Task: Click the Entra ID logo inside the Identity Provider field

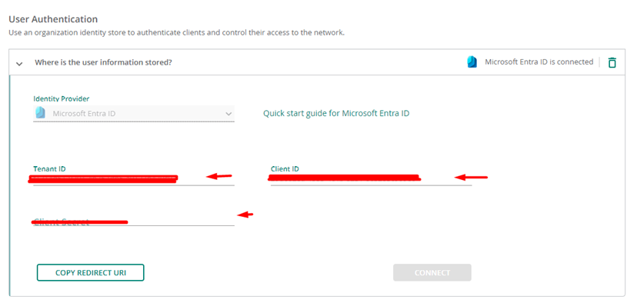Action: pyautogui.click(x=40, y=113)
